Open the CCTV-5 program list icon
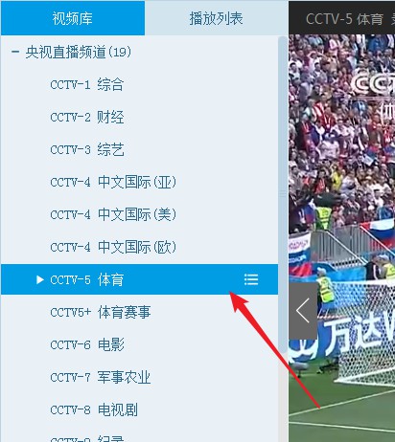Viewport: 395px width, 442px height. (251, 279)
